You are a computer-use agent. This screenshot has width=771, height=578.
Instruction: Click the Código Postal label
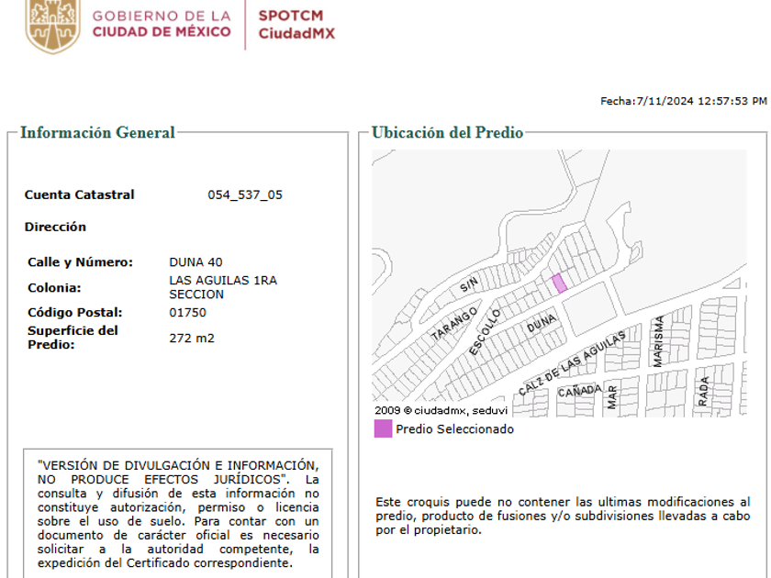74,313
